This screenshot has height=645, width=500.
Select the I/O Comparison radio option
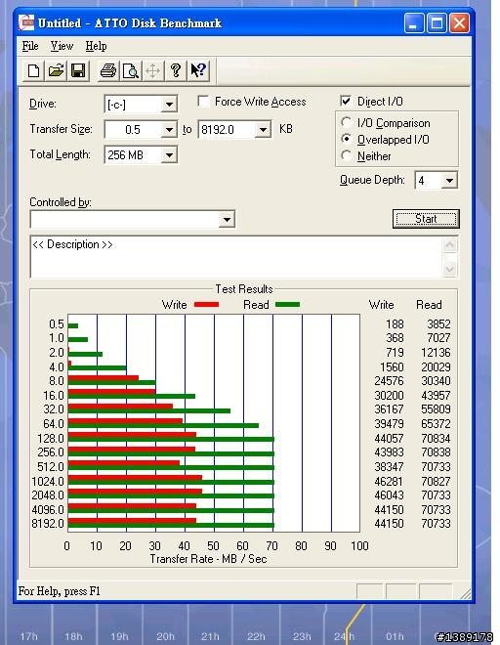click(x=347, y=122)
